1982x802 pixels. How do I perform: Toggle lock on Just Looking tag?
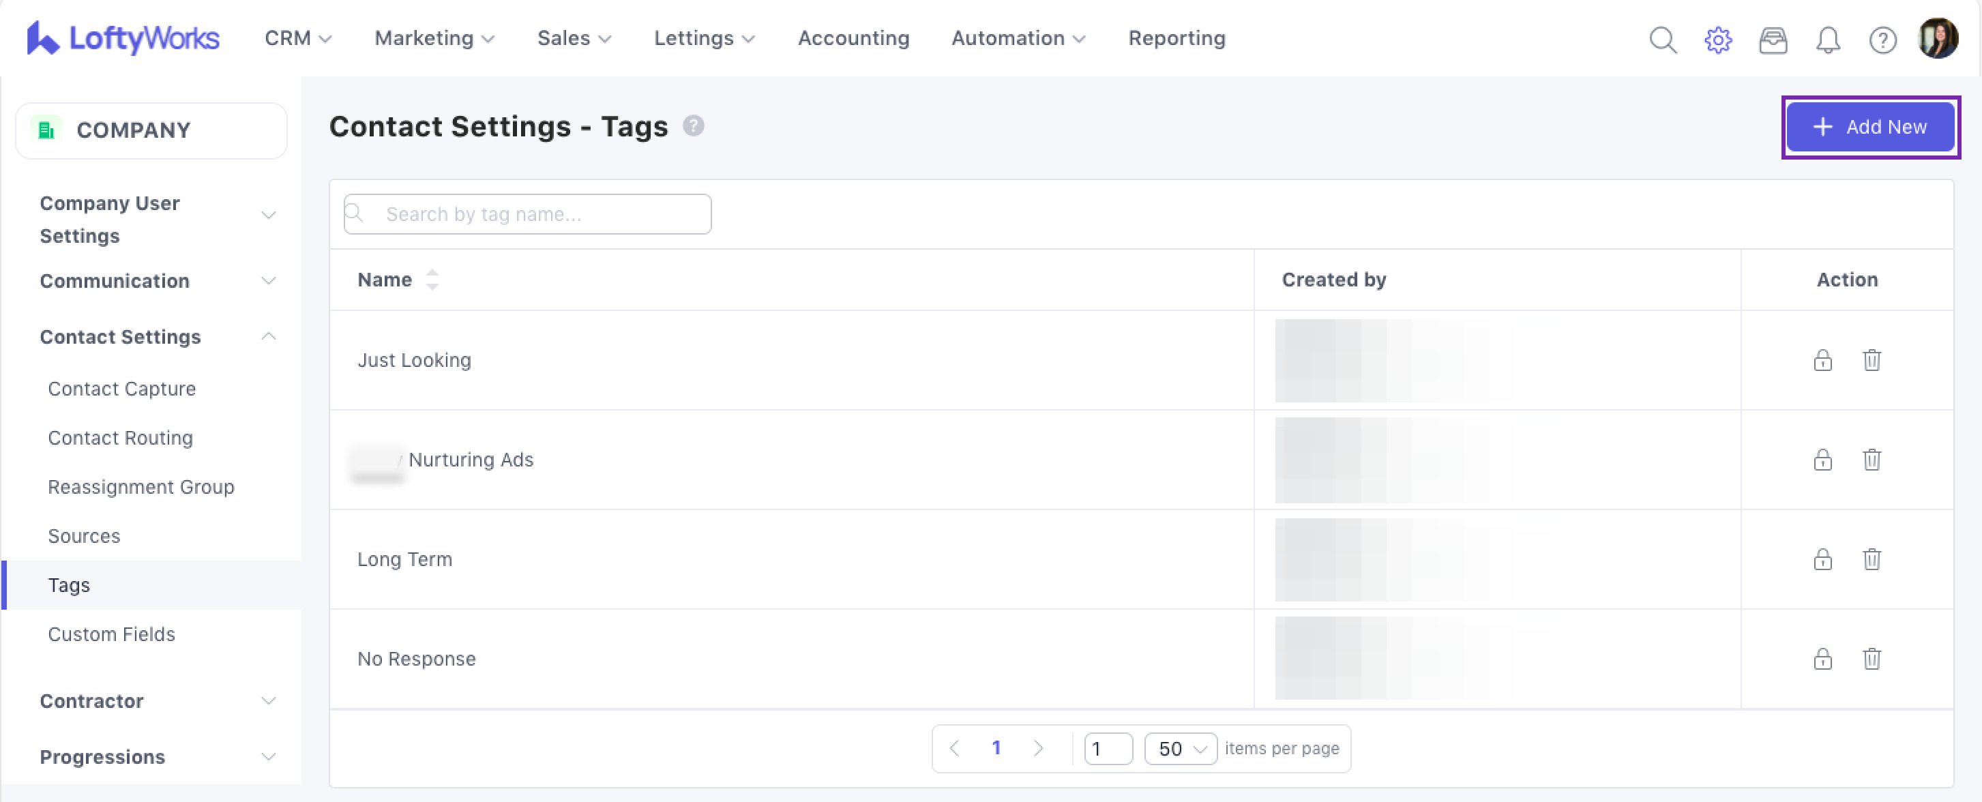pos(1822,359)
